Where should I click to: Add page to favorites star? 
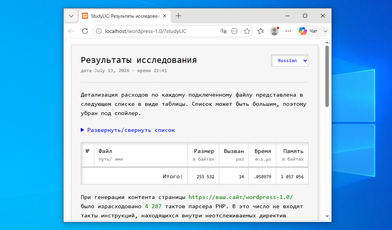coord(247,31)
